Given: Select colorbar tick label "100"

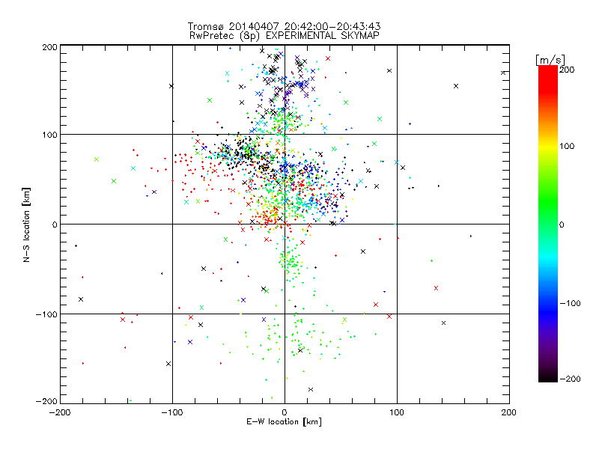Looking at the screenshot, I should click(567, 146).
